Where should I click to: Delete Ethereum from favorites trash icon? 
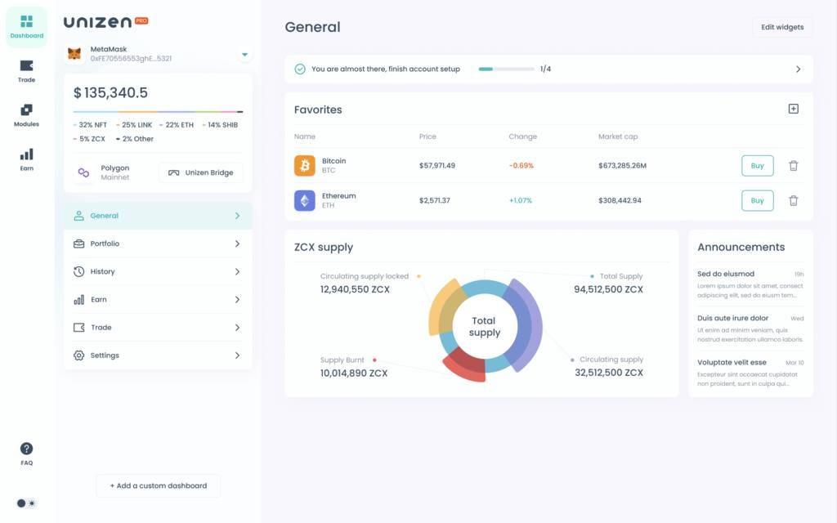pyautogui.click(x=793, y=201)
